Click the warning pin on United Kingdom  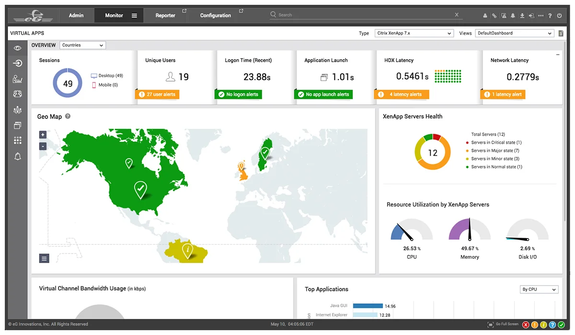pyautogui.click(x=241, y=166)
